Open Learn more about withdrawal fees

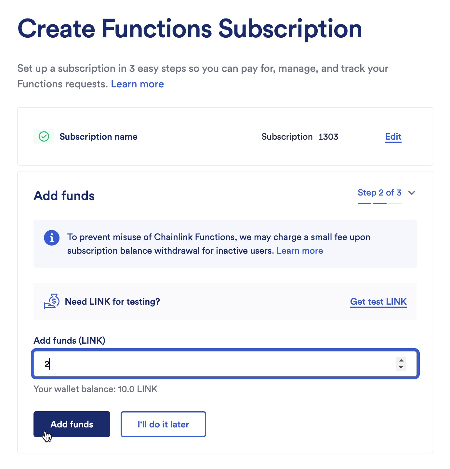[299, 250]
